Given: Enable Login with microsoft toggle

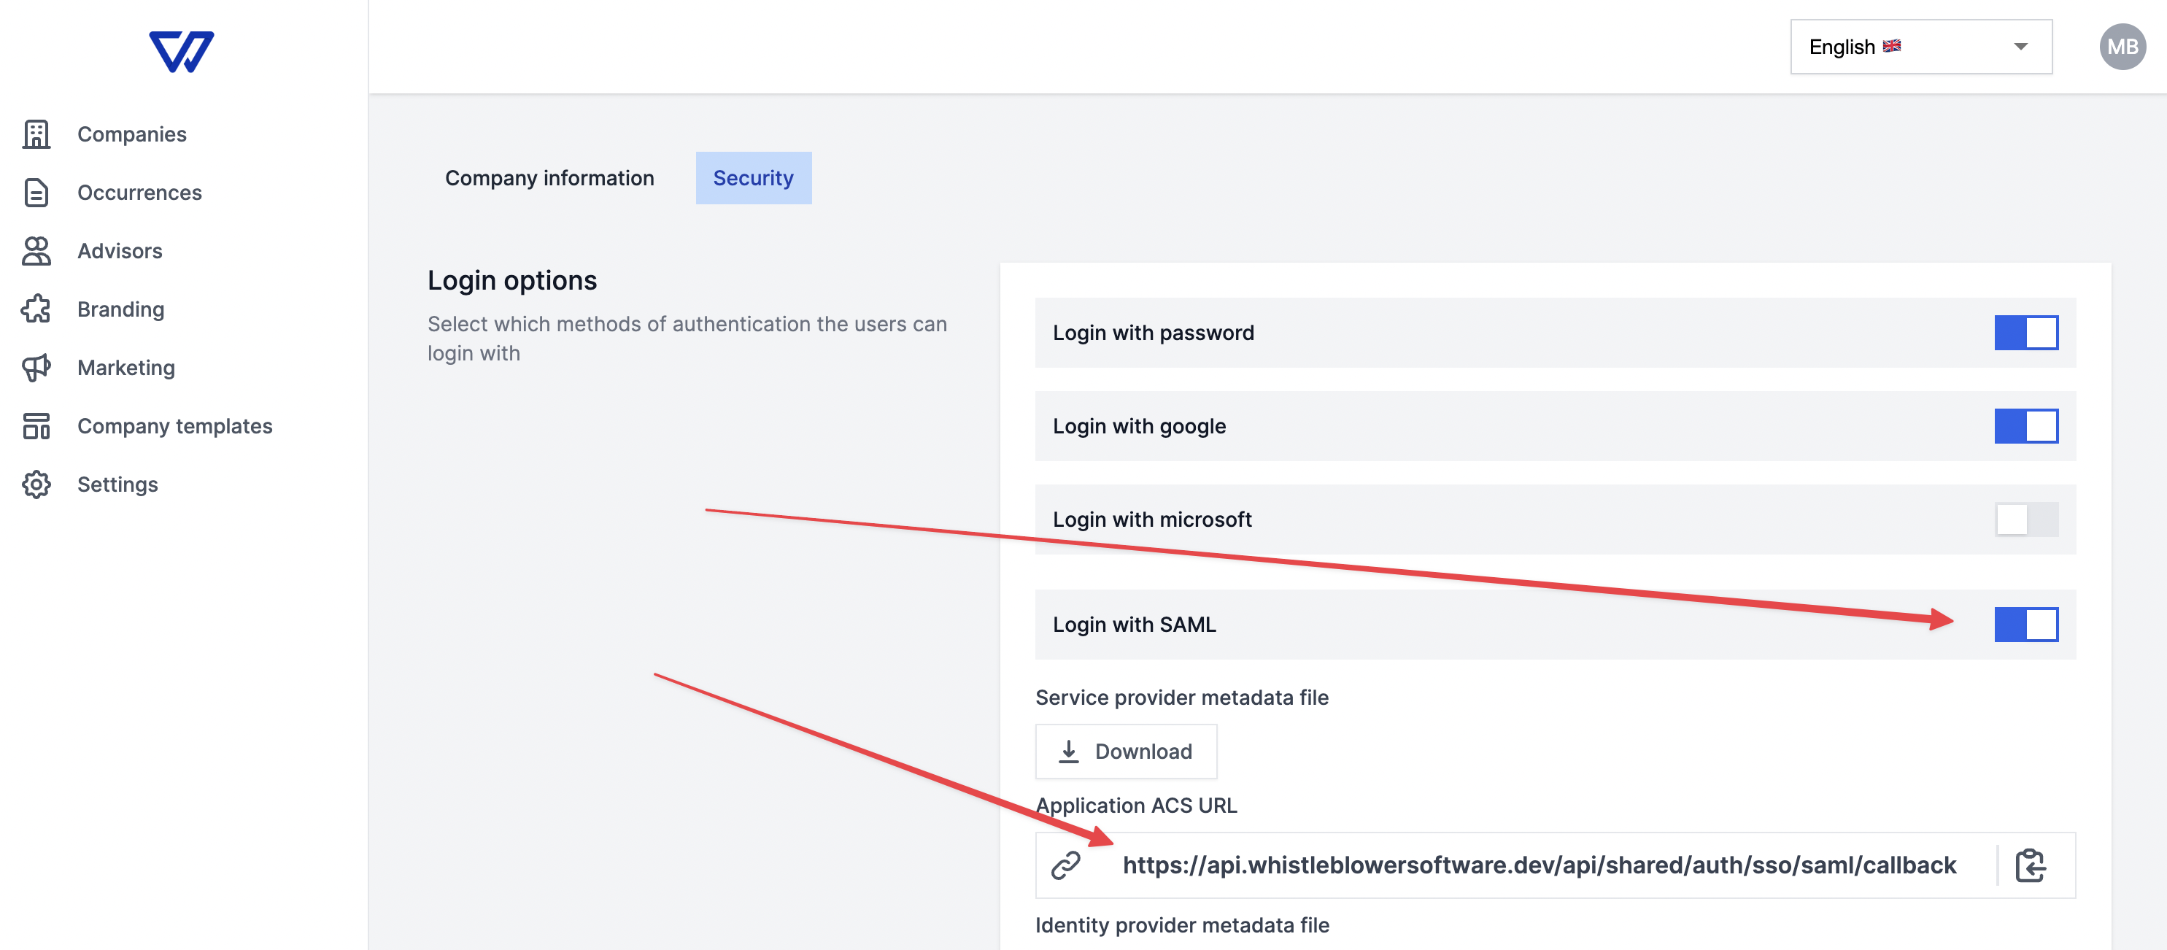Looking at the screenshot, I should [x=2025, y=520].
